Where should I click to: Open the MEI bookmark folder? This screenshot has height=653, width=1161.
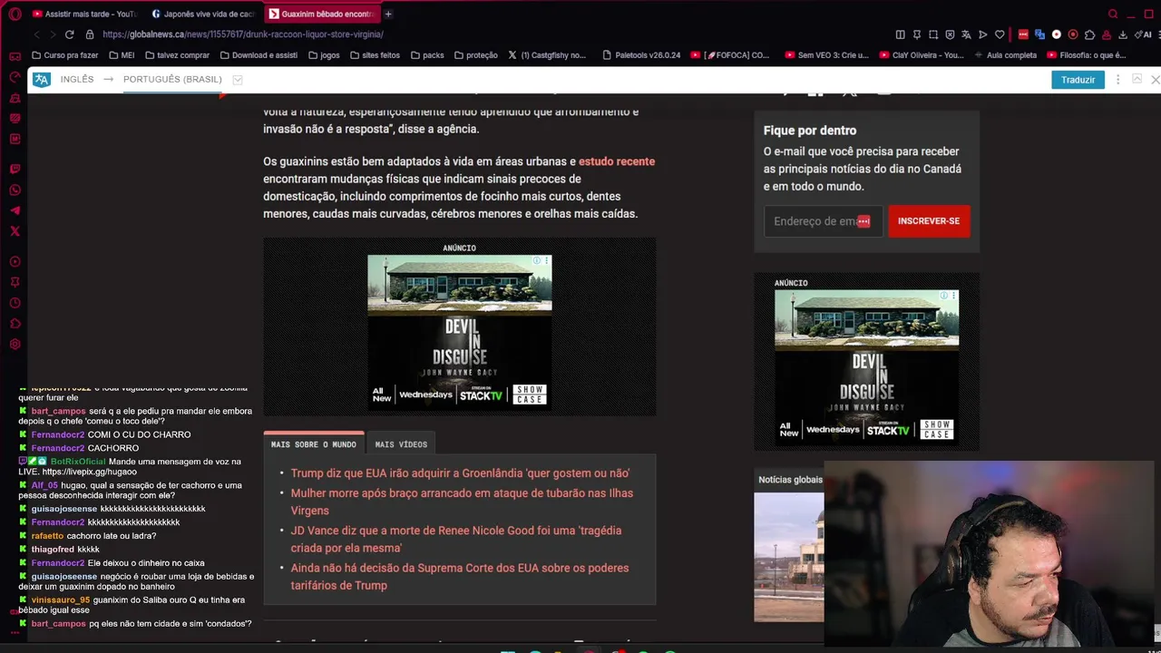tap(121, 55)
